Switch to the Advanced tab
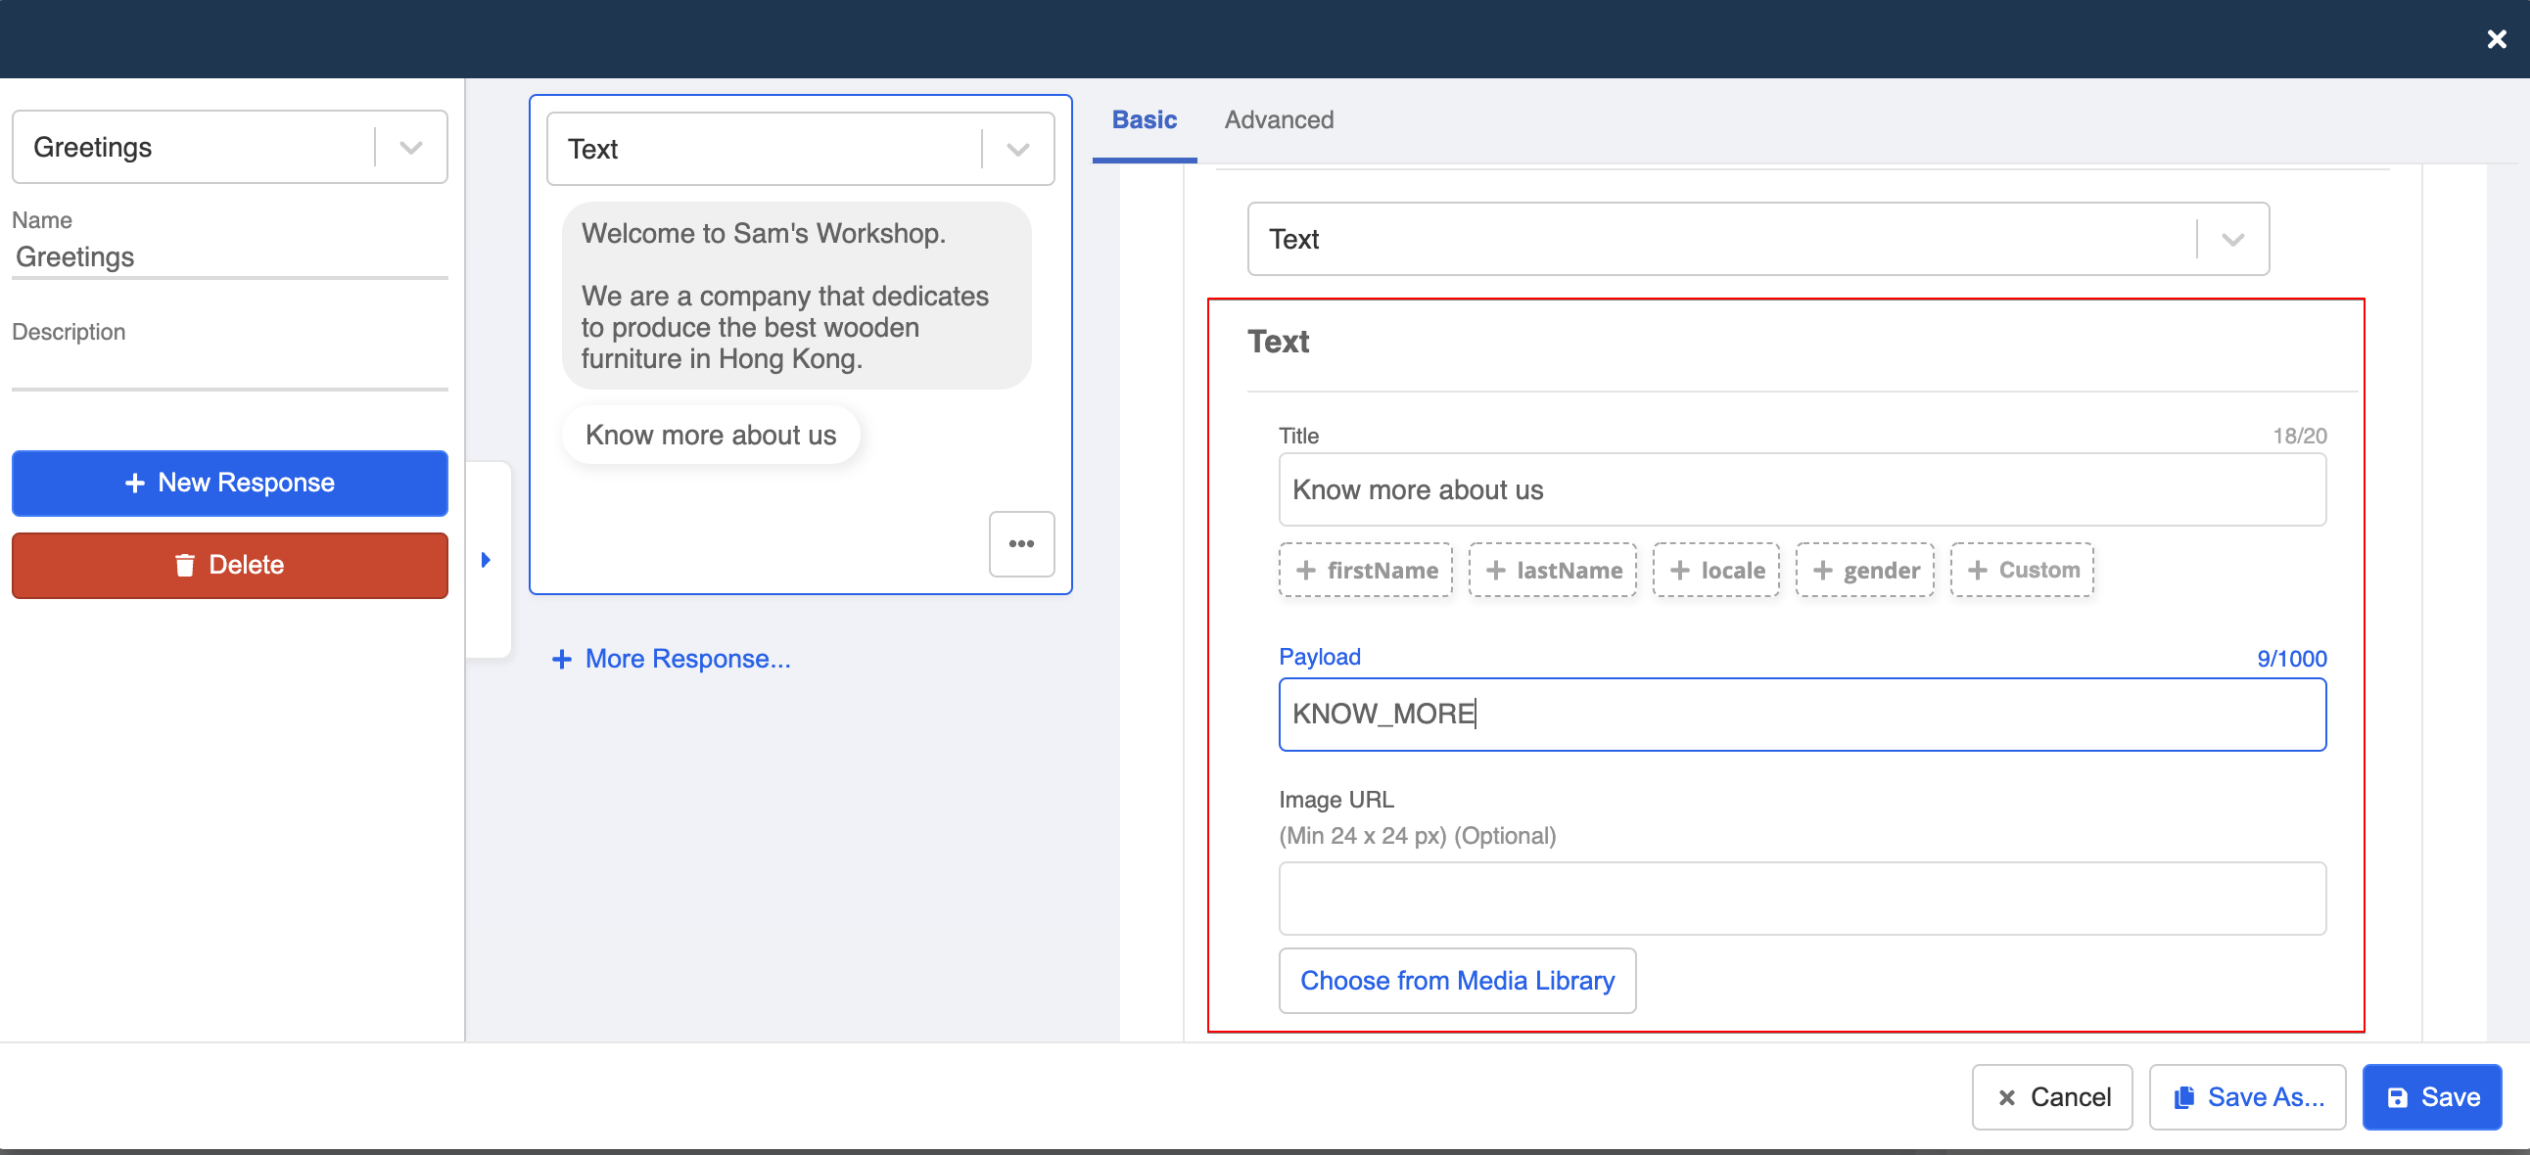The height and width of the screenshot is (1155, 2530). click(x=1278, y=118)
